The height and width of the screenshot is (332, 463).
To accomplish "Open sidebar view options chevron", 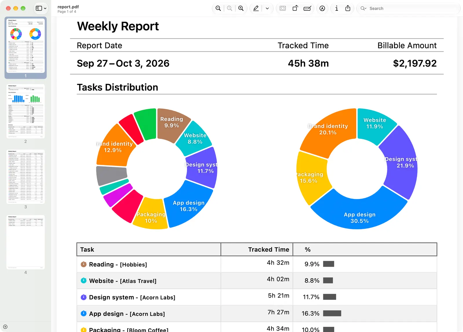I will click(45, 8).
